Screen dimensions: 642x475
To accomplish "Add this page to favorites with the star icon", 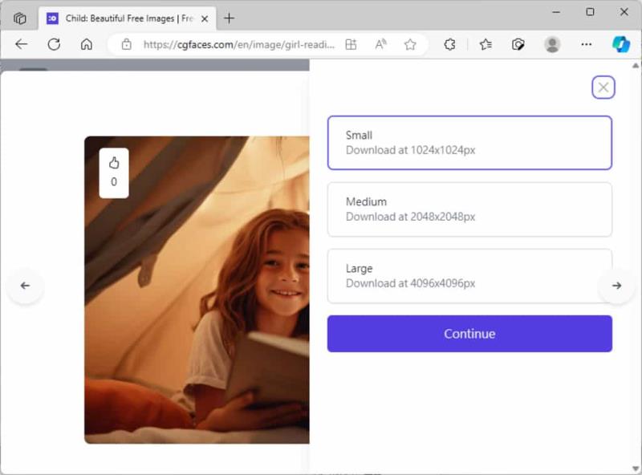I will tap(410, 44).
